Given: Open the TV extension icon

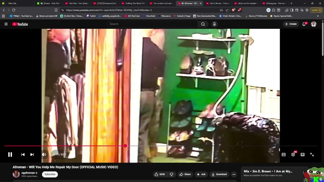Looking at the screenshot, I should pyautogui.click(x=268, y=10).
